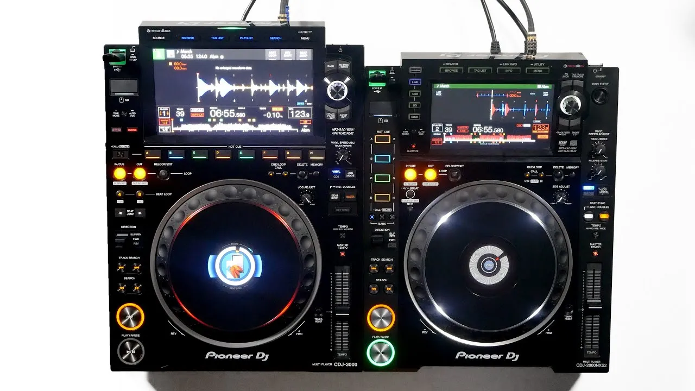Screen dimensions: 695x391
Task: Set loop IN/CUE on the CDJ-2000NXS2
Action: click(410, 174)
